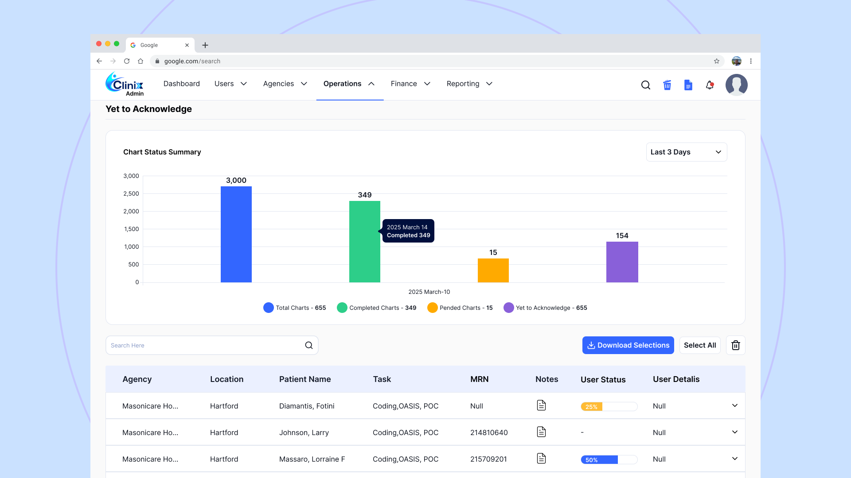Viewport: 851px width, 478px height.
Task: Click delete trash button beside Select All
Action: tap(735, 345)
